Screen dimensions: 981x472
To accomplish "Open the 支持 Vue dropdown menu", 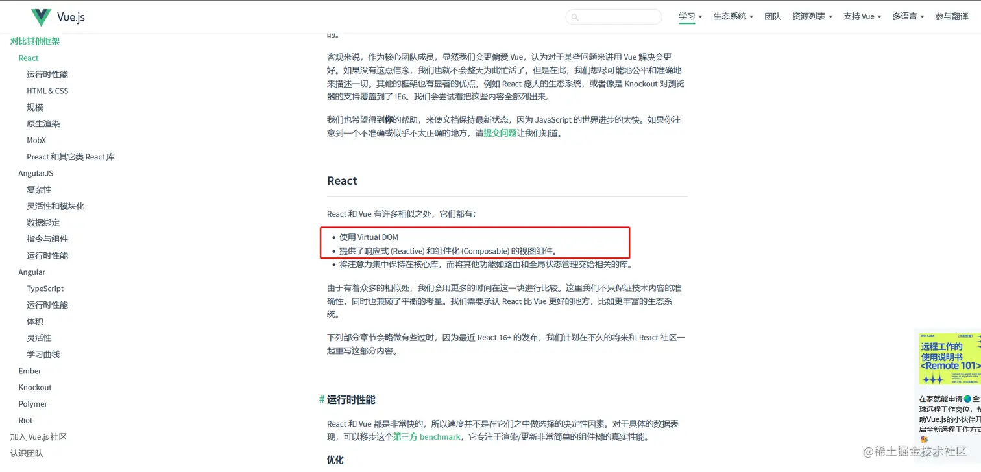I will coord(862,17).
